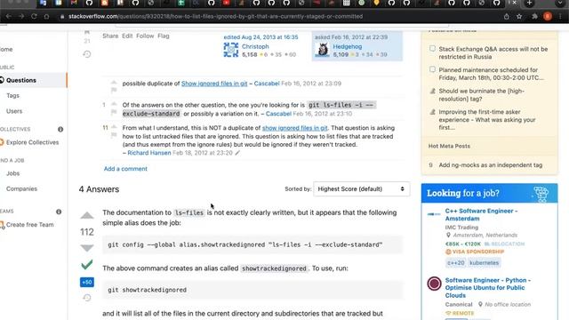569x320 pixels.
Task: Click the info icon next to Teams
Action: click(59, 212)
